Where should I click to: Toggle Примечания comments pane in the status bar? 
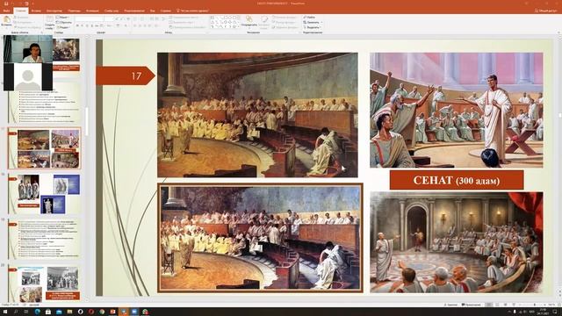coord(471,305)
